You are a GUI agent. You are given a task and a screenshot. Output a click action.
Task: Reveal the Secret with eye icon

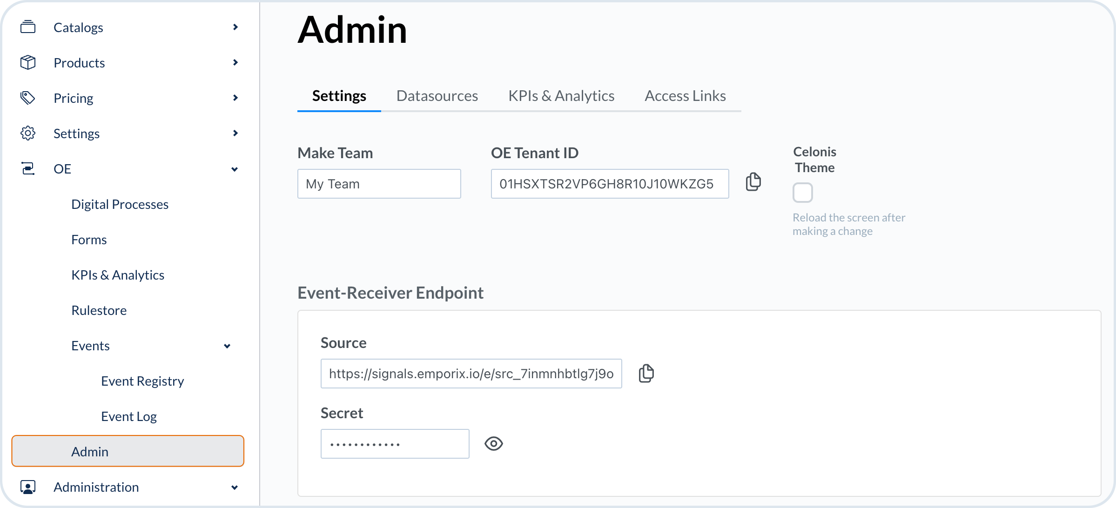click(x=493, y=443)
